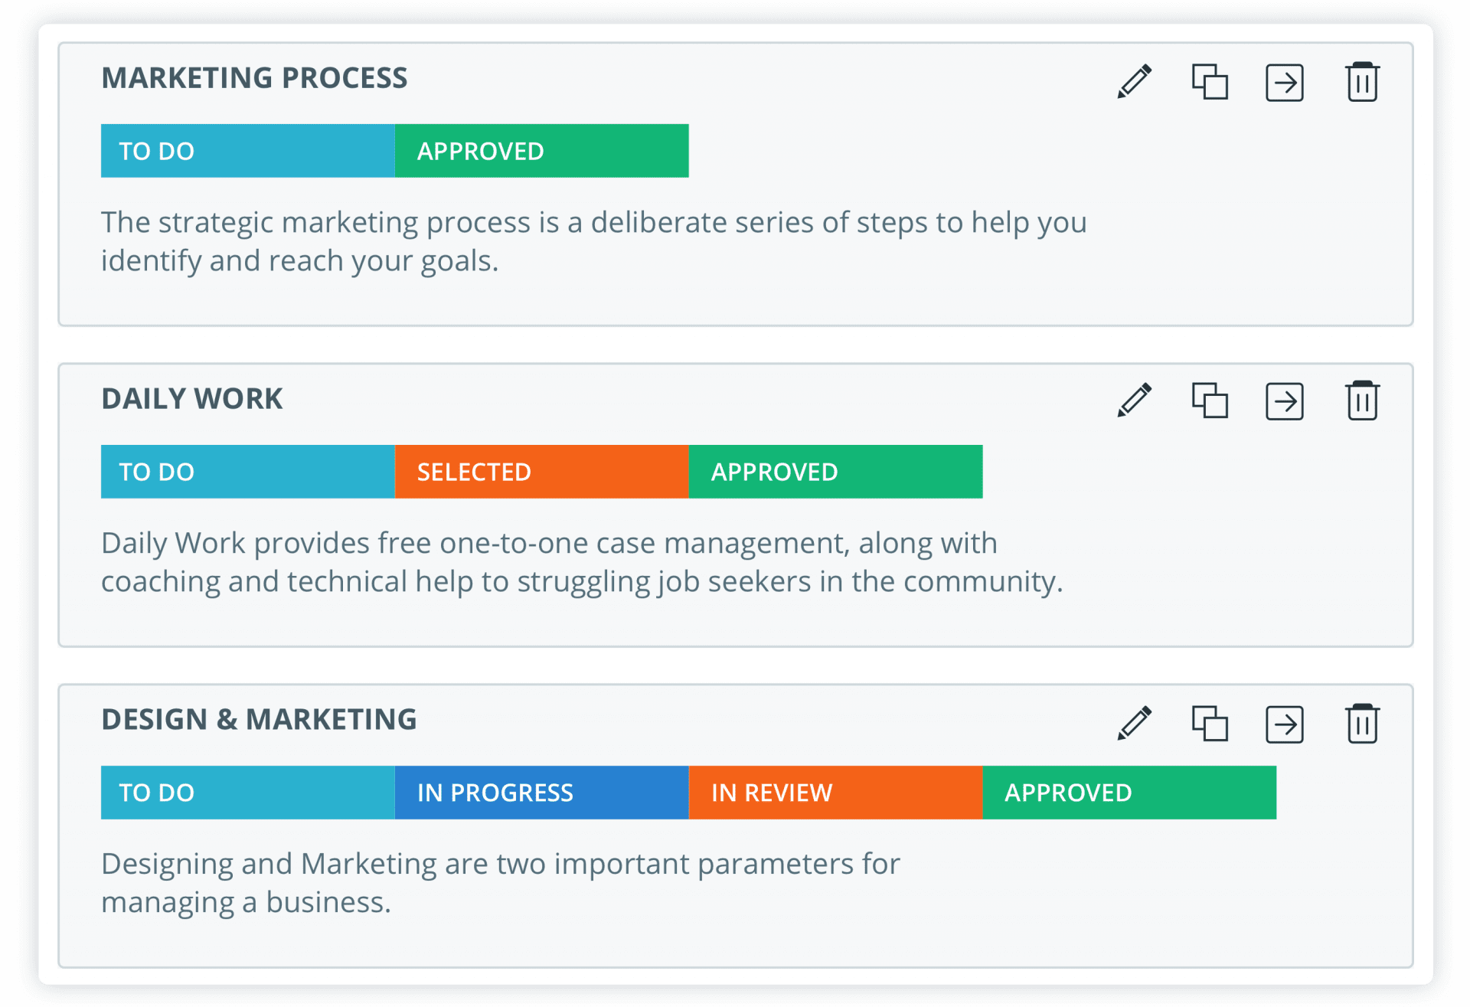Click the IN REVIEW status block
Image resolution: width=1470 pixels, height=1007 pixels.
pos(835,793)
